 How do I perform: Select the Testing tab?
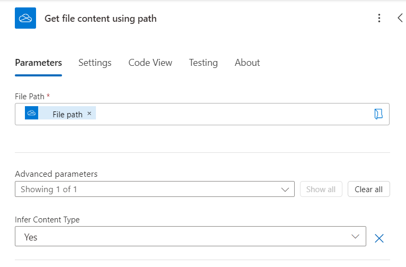(x=203, y=63)
